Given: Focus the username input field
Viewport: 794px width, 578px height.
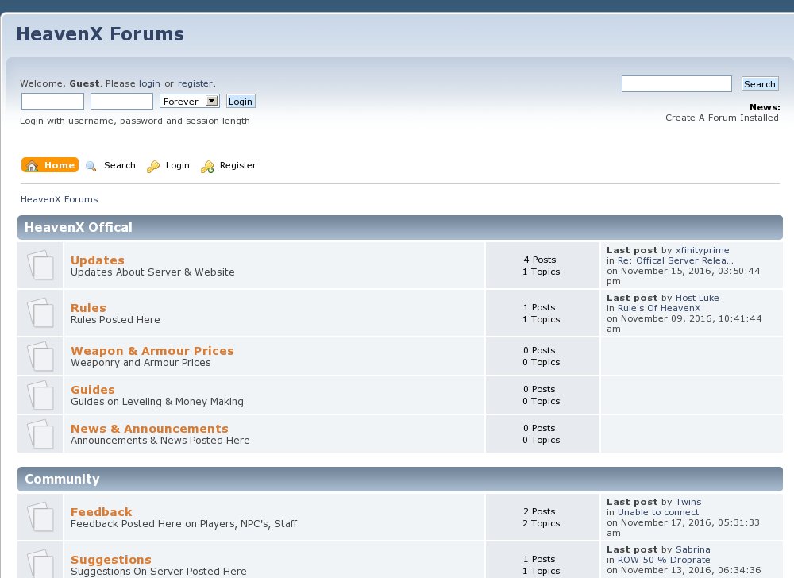Looking at the screenshot, I should (x=52, y=102).
